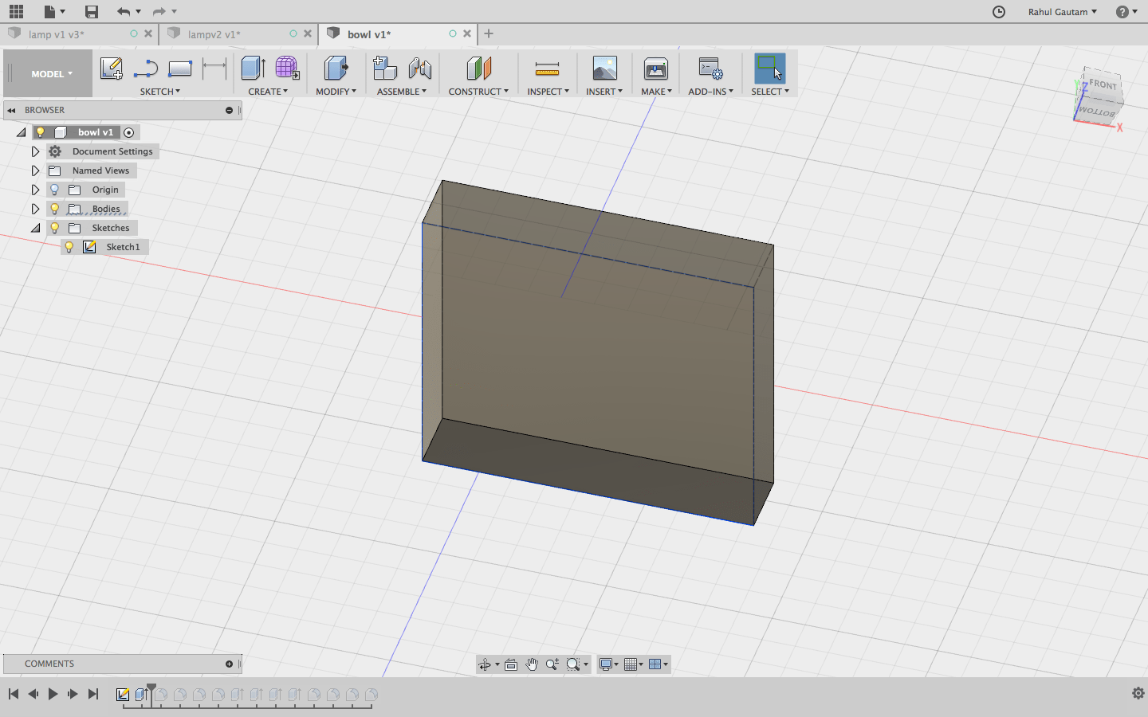Image resolution: width=1148 pixels, height=717 pixels.
Task: Select the Offset Plane construct icon
Action: [478, 69]
